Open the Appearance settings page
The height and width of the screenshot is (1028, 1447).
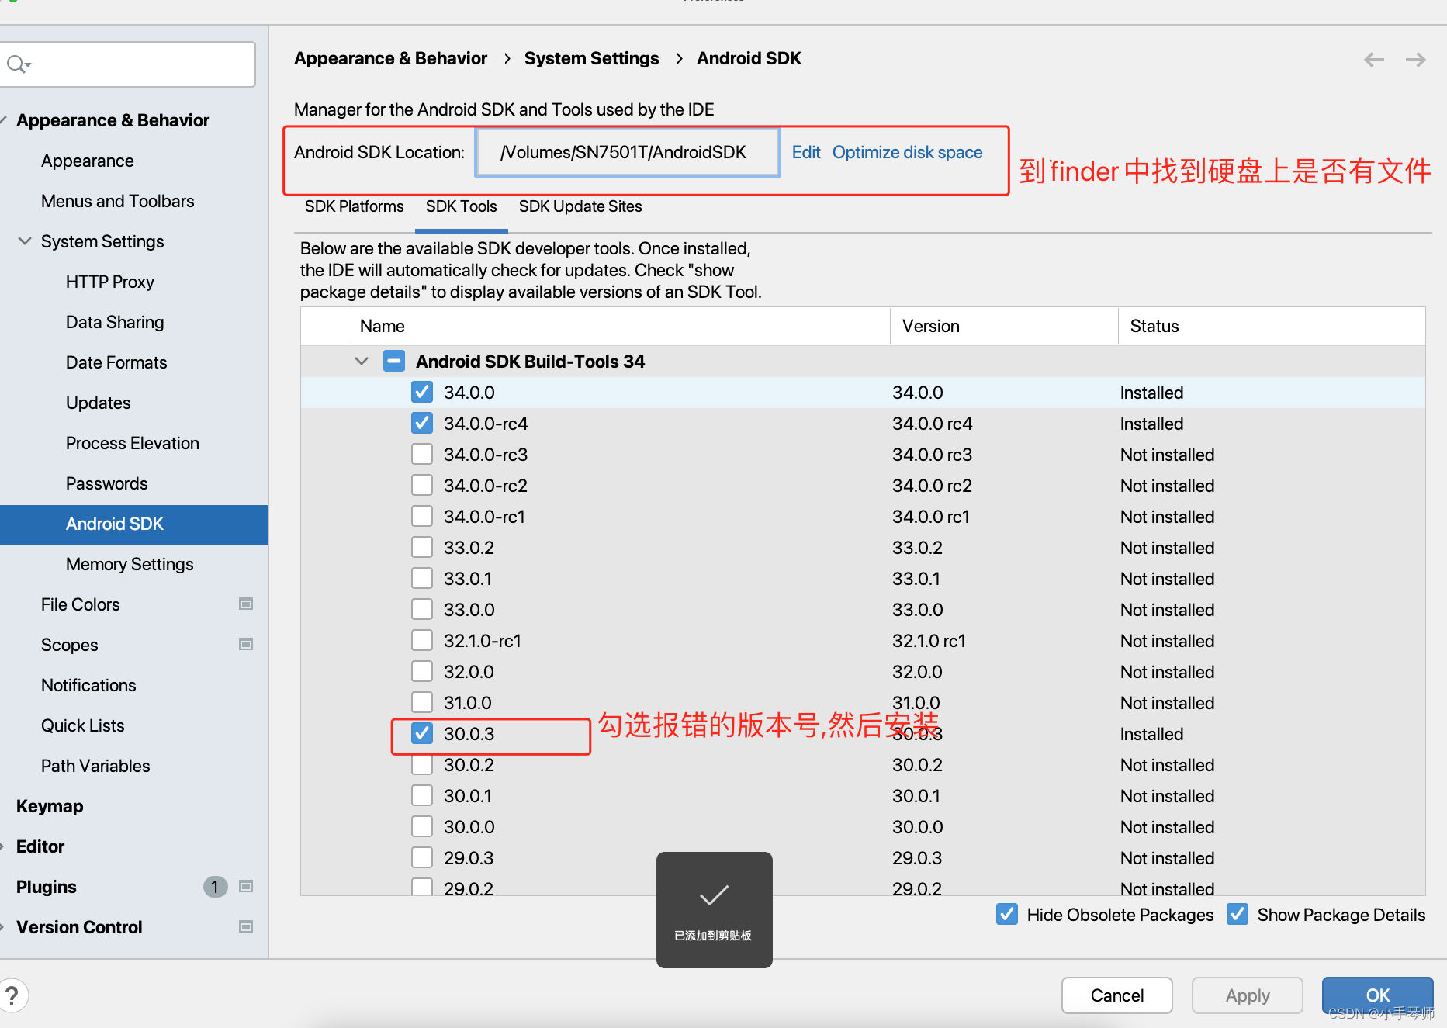click(88, 161)
